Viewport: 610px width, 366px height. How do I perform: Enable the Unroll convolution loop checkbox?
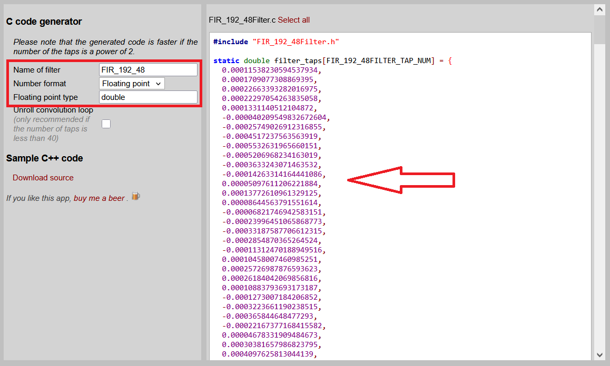(x=106, y=124)
